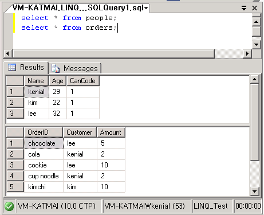Select the 'kenial' Name cell
This screenshot has width=264, height=215.
37,92
